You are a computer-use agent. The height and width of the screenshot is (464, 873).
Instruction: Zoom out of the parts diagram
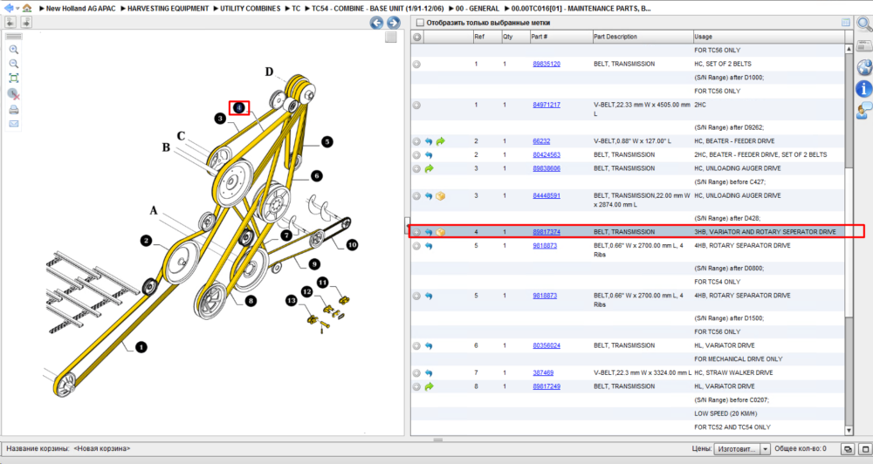click(x=14, y=64)
